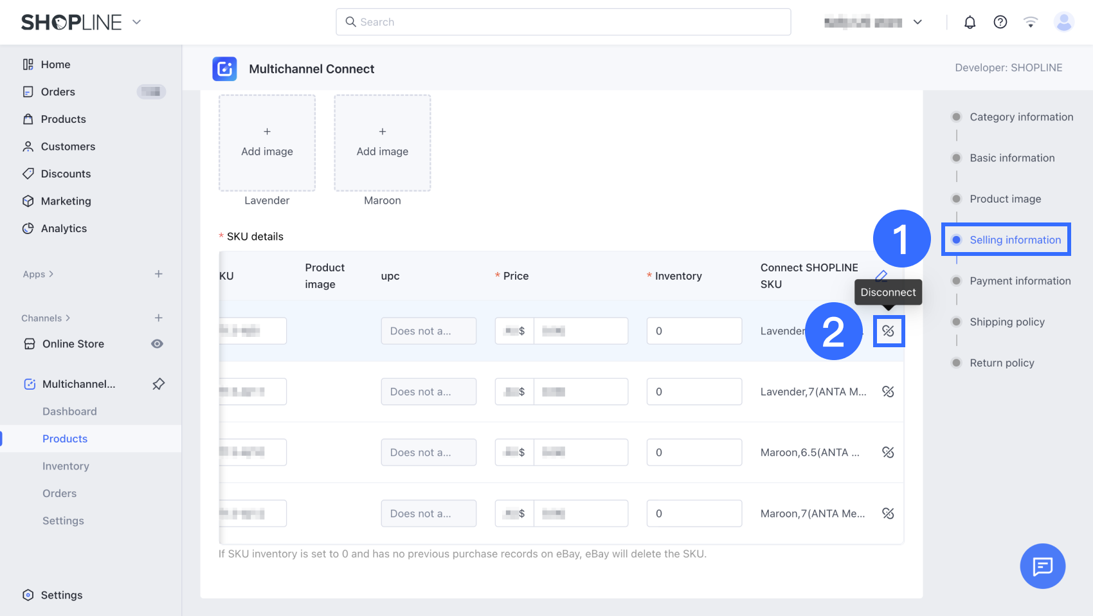The image size is (1093, 616).
Task: Disconnect the Lavender,7 SKU link
Action: point(889,392)
